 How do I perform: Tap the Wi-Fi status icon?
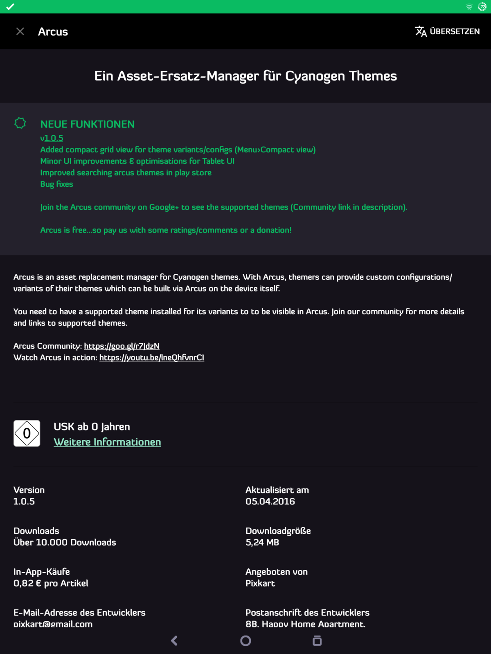coord(469,7)
